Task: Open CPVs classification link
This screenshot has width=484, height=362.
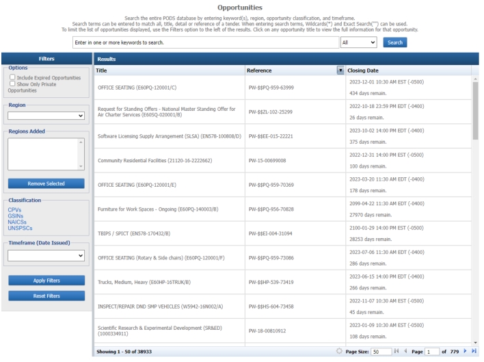Action: tap(14, 209)
